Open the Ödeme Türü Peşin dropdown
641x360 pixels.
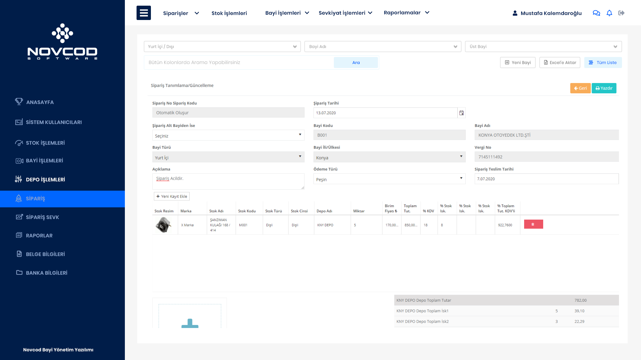coord(389,179)
